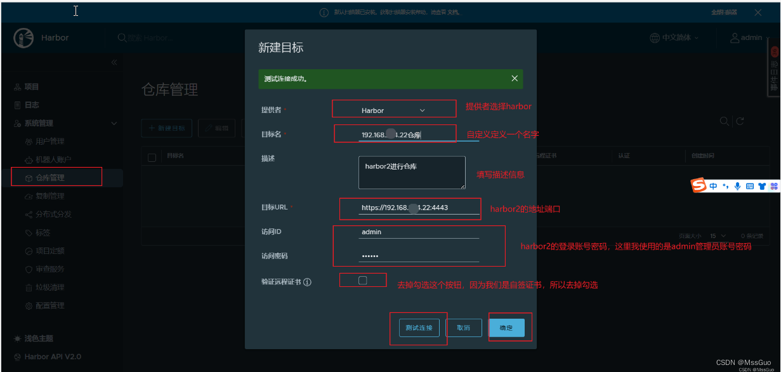Click the 描述 text area
This screenshot has height=372, width=781.
point(412,173)
